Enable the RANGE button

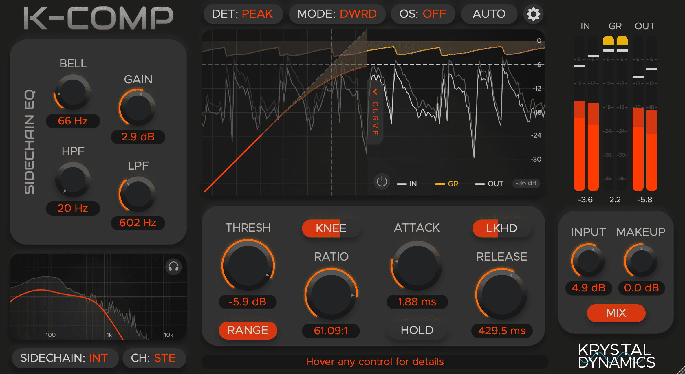tap(248, 330)
